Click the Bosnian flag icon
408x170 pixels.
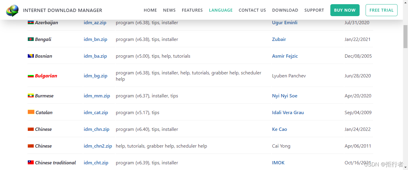tap(31, 56)
